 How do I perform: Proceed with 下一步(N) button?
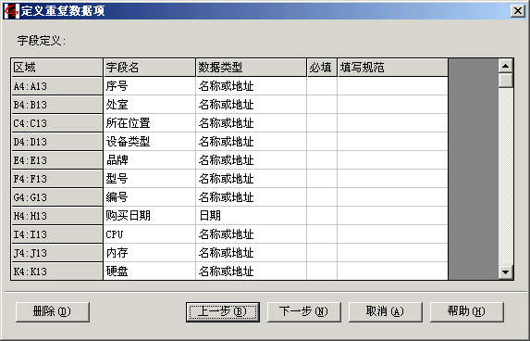[x=304, y=311]
